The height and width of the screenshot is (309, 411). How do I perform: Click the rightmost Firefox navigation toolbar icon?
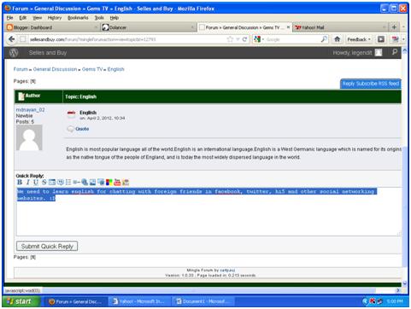click(x=395, y=39)
